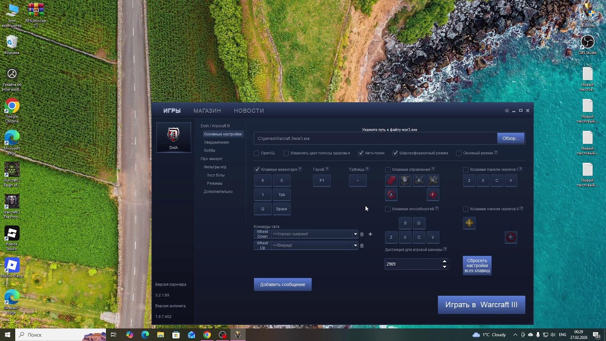Click the Обзор browse button
Screen dimensions: 606x341
(511, 138)
